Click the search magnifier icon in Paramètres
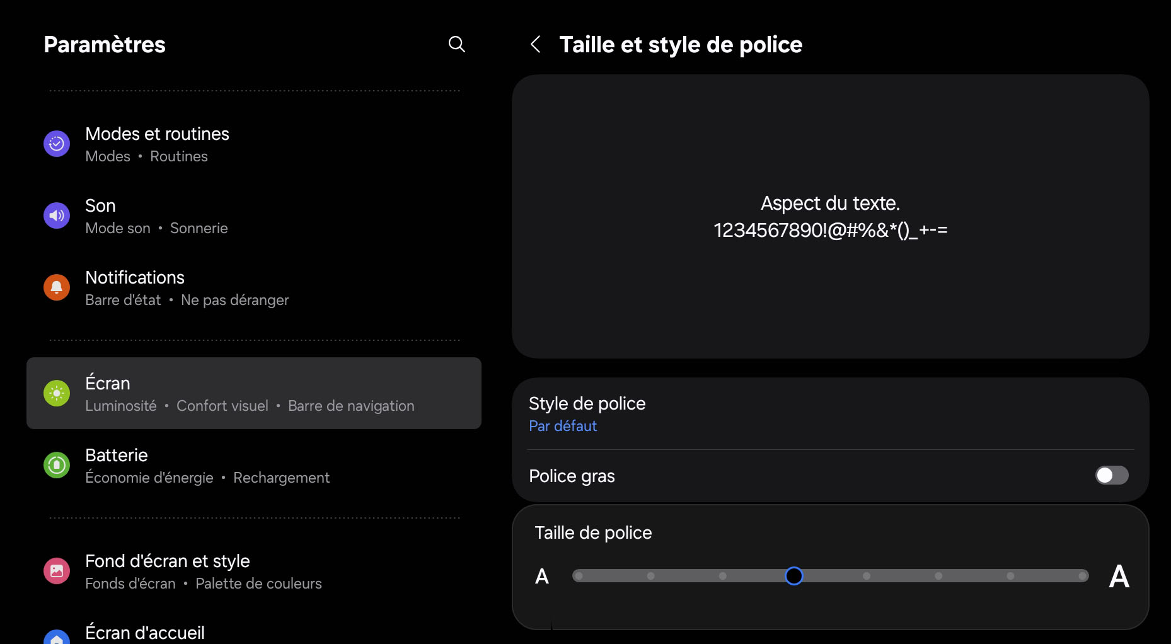This screenshot has height=644, width=1171. [x=456, y=44]
